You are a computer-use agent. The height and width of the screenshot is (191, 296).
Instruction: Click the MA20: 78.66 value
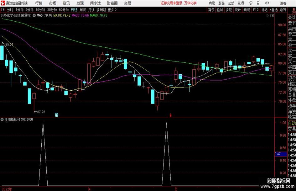point(80,15)
